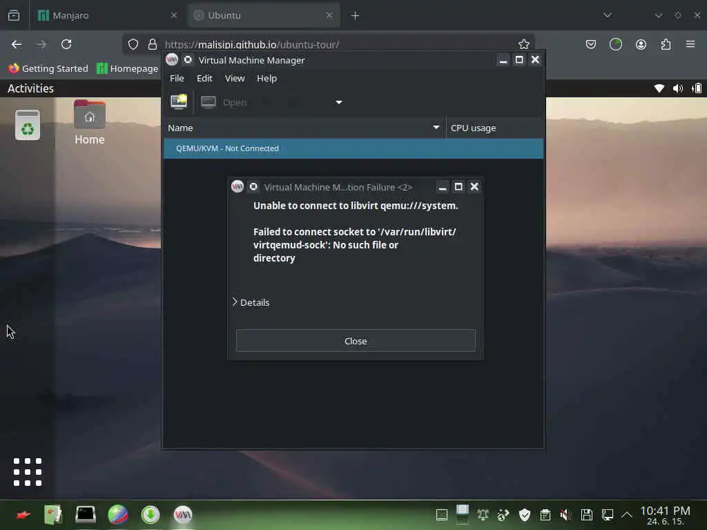This screenshot has height=530, width=707.
Task: Open the Getting Started bookmark
Action: tap(48, 68)
